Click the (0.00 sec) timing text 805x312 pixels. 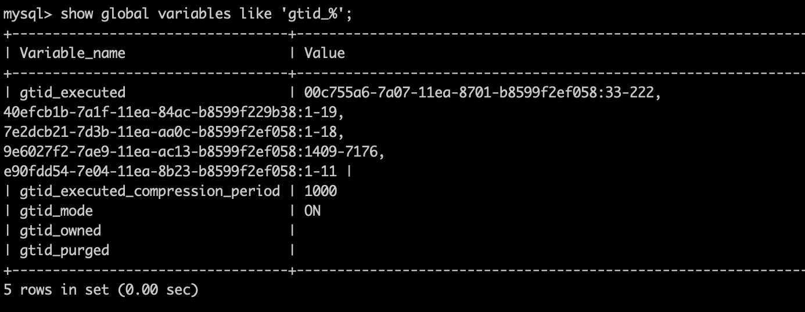coord(158,289)
